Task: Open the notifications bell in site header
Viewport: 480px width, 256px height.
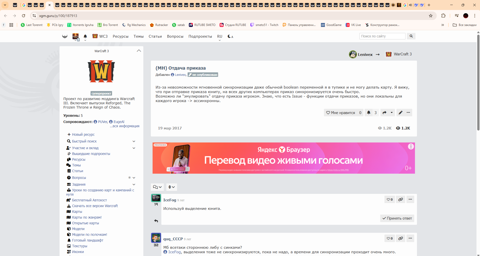Action: [x=85, y=36]
